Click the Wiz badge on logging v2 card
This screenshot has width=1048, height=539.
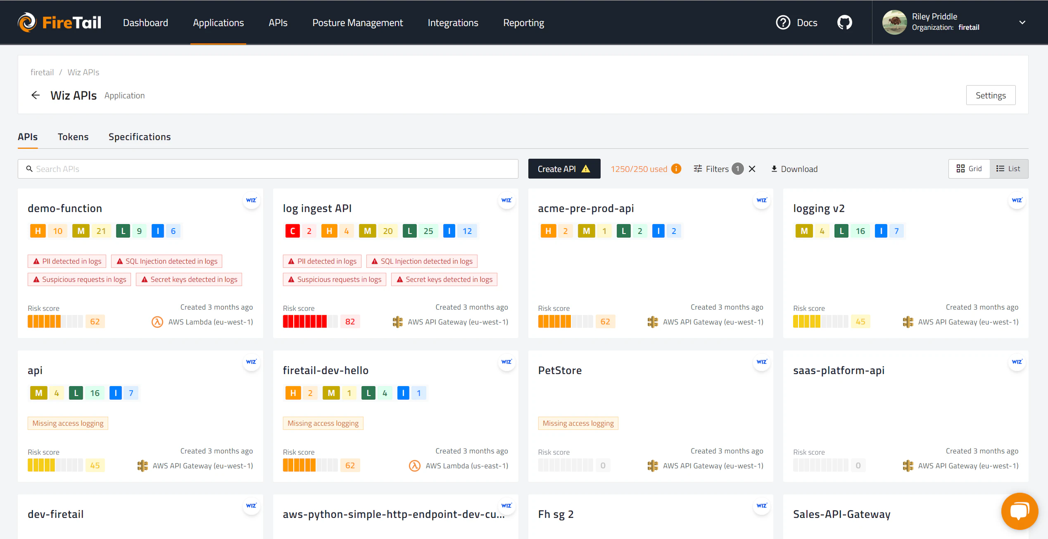click(1017, 200)
